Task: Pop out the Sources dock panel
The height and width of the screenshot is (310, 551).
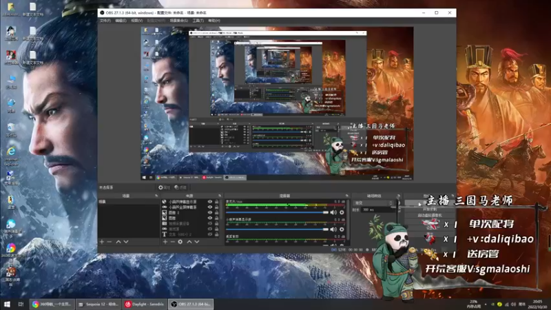Action: [x=220, y=196]
